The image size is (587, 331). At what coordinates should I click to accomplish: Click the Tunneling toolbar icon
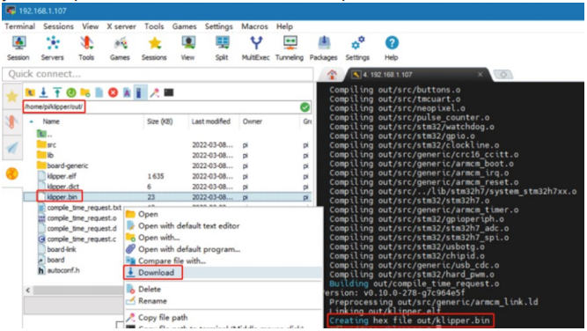[x=290, y=48]
